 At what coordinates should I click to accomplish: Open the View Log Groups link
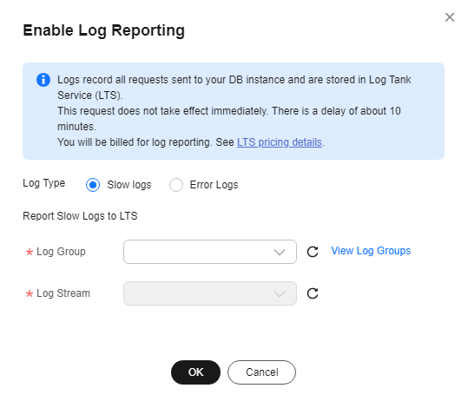coord(371,251)
